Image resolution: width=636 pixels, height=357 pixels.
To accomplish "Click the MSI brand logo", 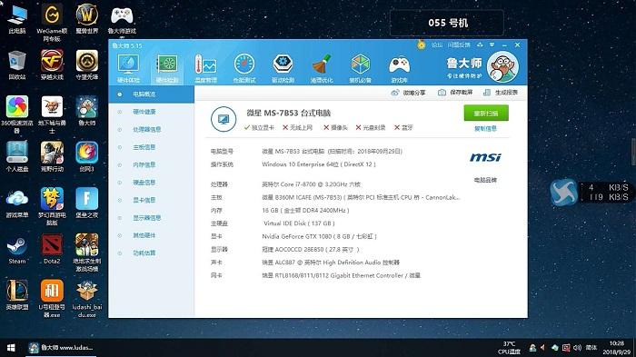I will tap(485, 157).
